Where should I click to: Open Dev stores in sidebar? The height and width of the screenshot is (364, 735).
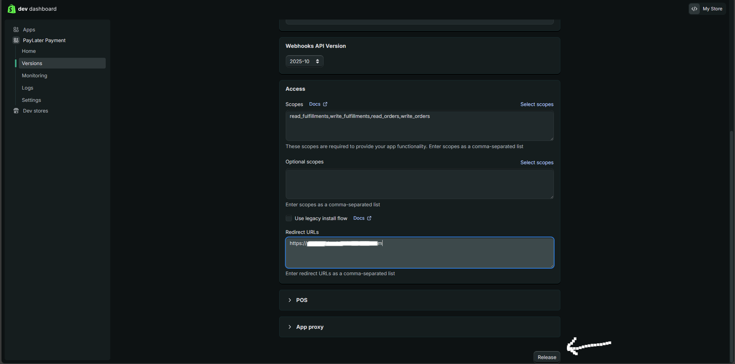pos(36,111)
